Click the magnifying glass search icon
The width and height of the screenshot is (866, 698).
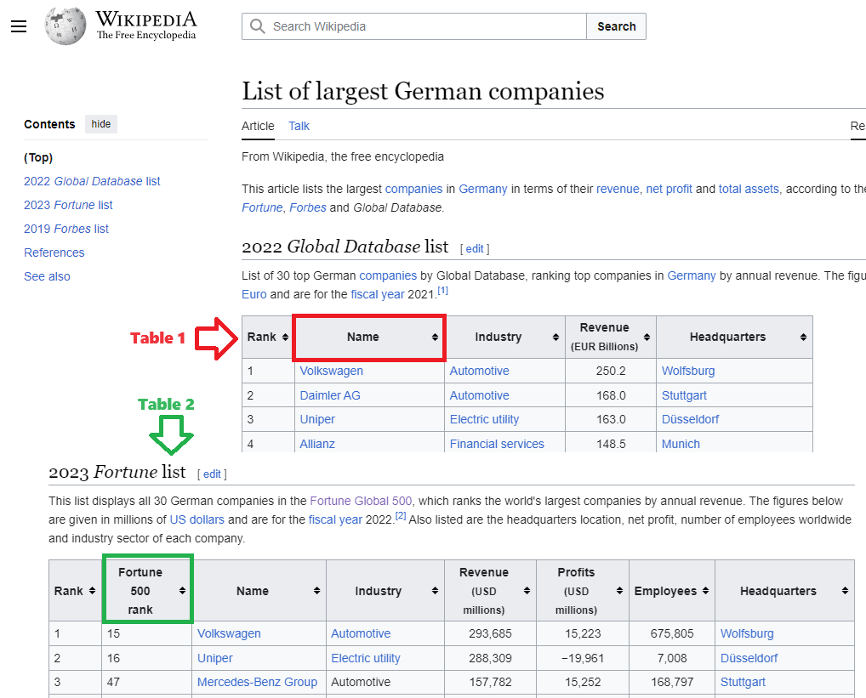point(258,26)
